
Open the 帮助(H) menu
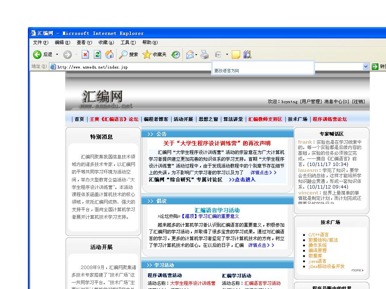pos(150,43)
